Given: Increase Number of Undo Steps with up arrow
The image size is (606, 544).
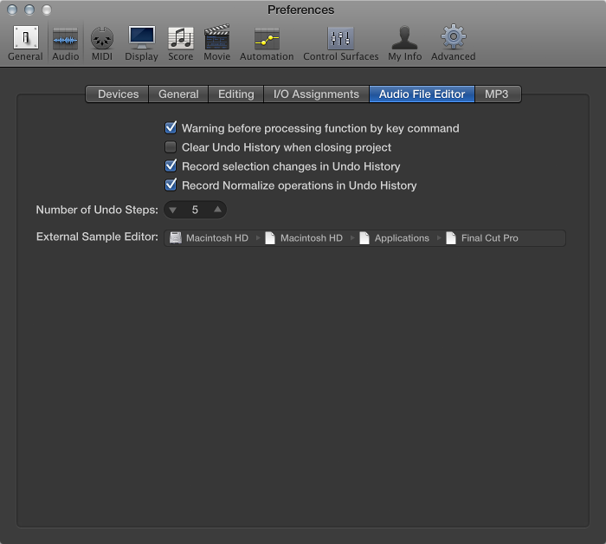Looking at the screenshot, I should [x=218, y=209].
